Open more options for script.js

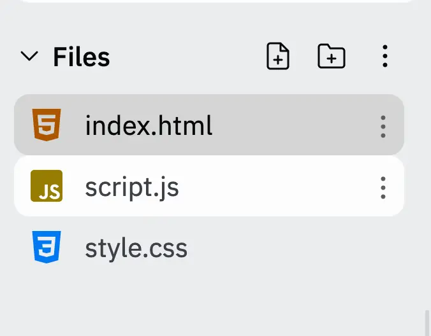pos(383,188)
